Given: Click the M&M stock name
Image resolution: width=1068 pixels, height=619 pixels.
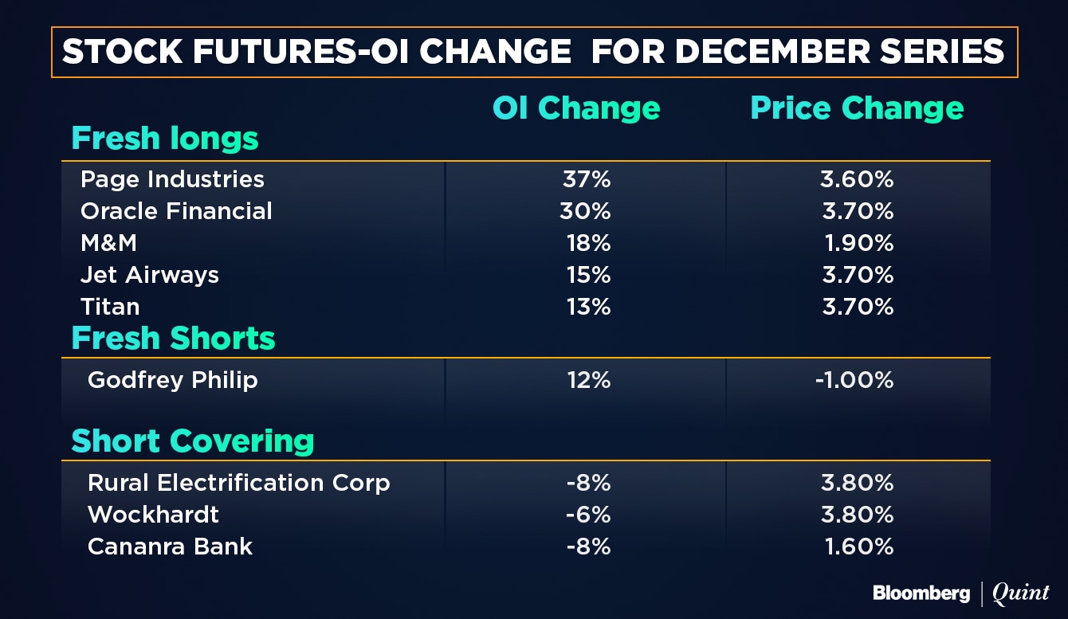Looking at the screenshot, I should click(x=108, y=243).
